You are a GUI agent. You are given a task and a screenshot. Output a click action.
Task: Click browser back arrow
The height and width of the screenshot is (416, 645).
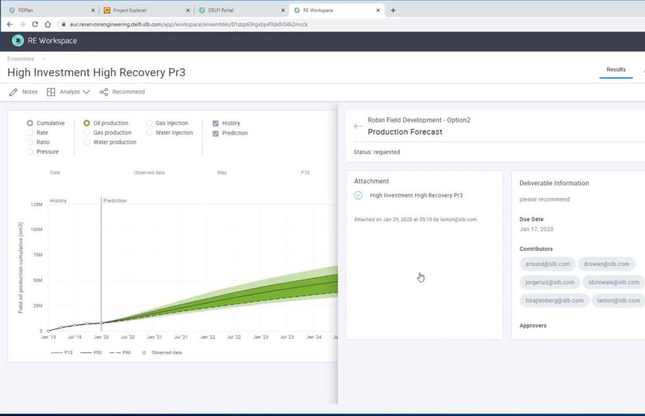(10, 25)
